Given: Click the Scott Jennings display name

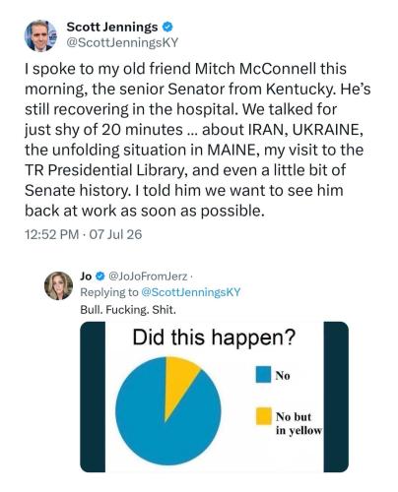Looking at the screenshot, I should pyautogui.click(x=112, y=27).
